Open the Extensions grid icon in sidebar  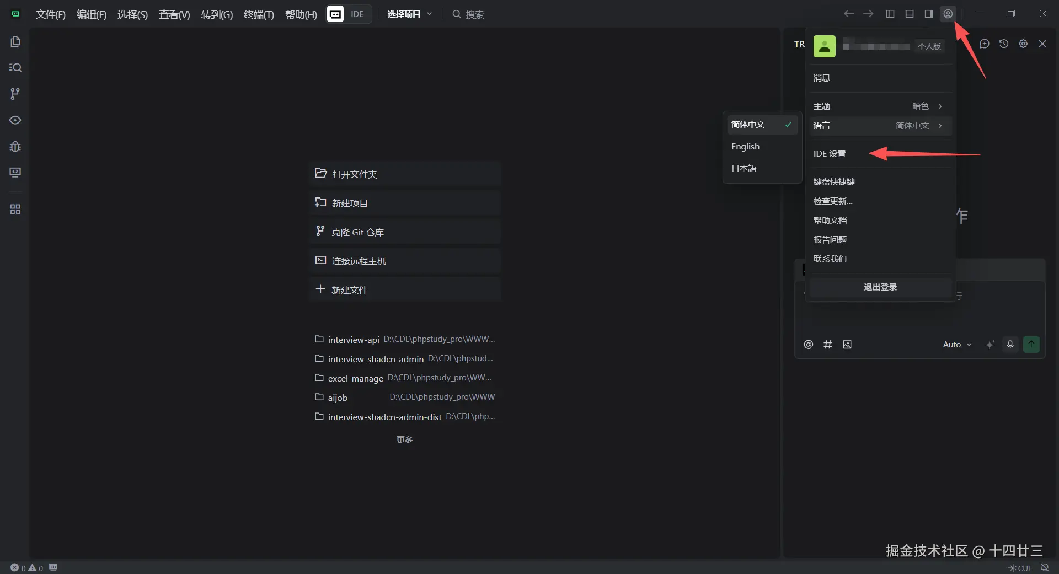point(15,210)
